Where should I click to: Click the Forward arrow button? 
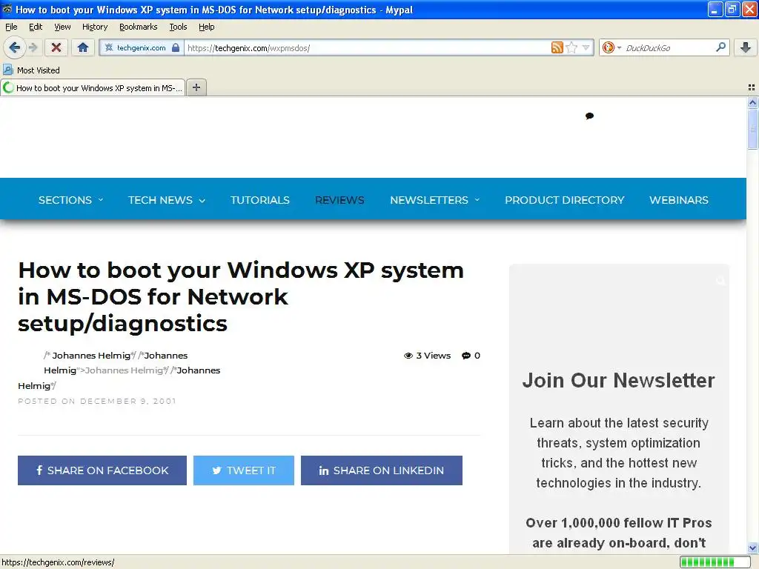(33, 47)
